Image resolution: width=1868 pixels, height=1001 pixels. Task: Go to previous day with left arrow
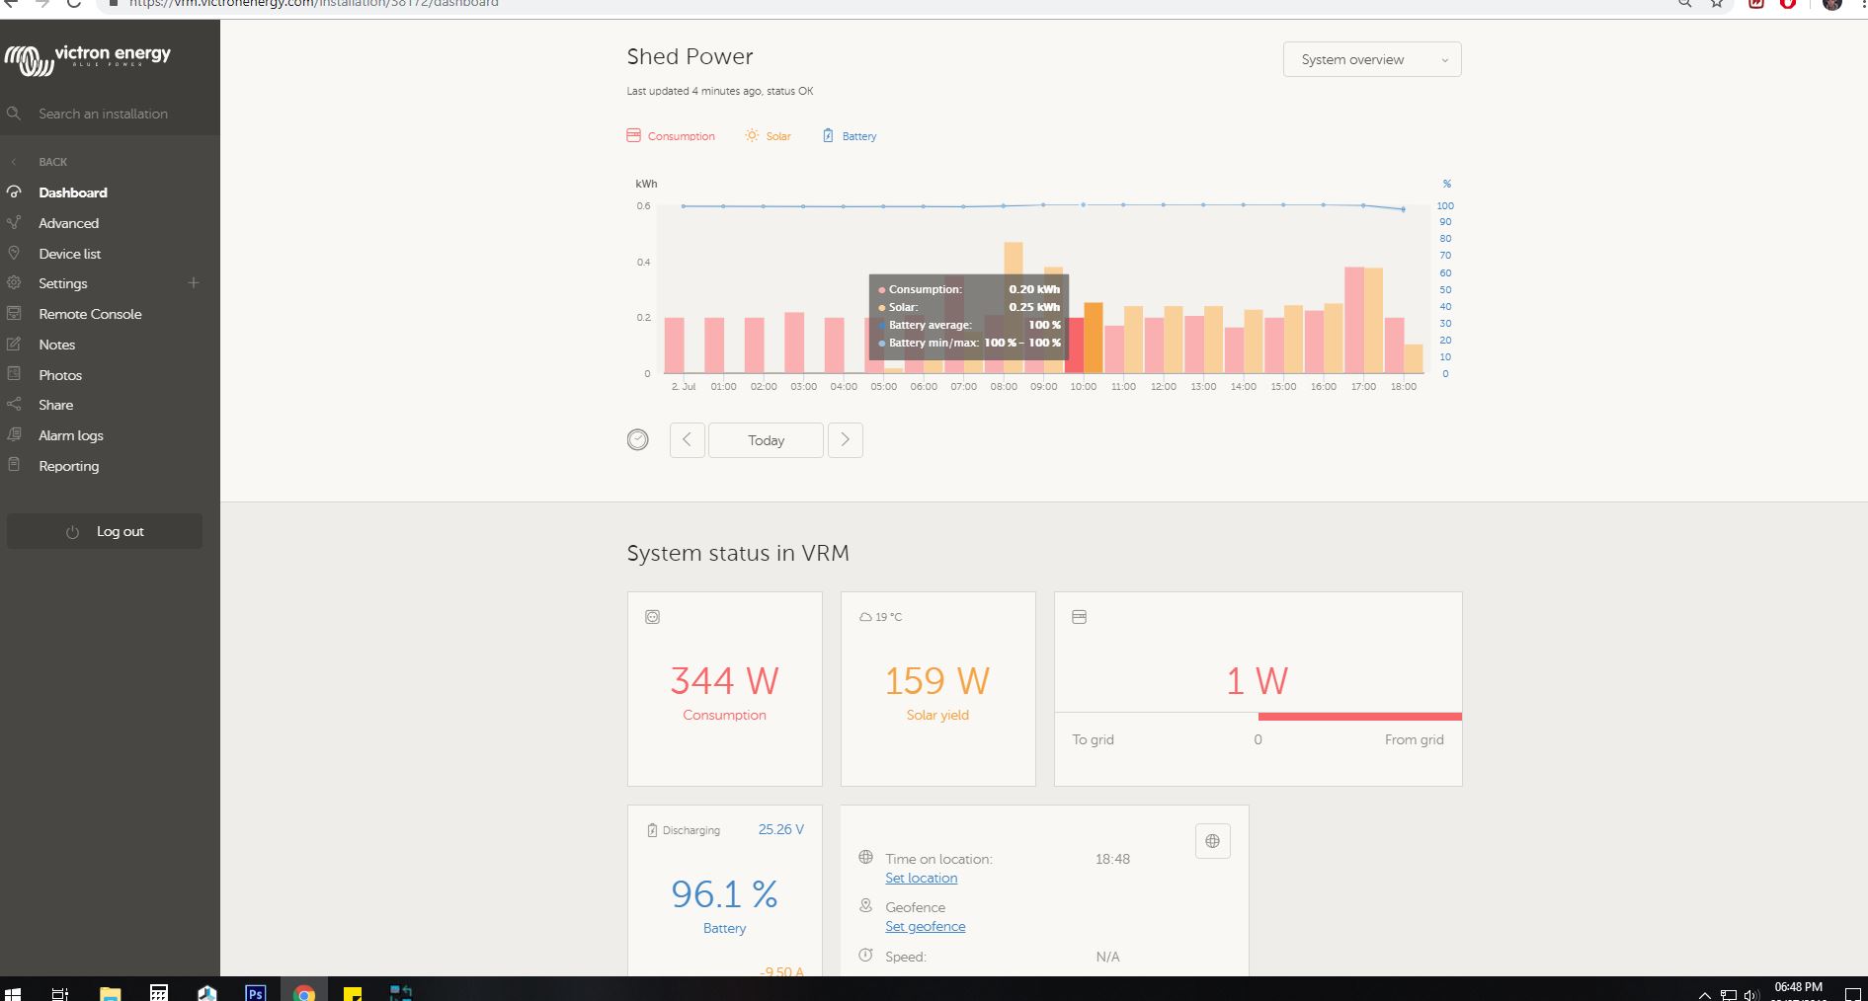pos(688,440)
